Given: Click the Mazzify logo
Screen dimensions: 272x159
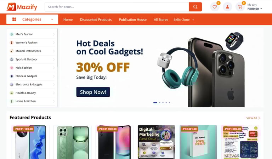Looking at the screenshot, I should click(x=22, y=7).
